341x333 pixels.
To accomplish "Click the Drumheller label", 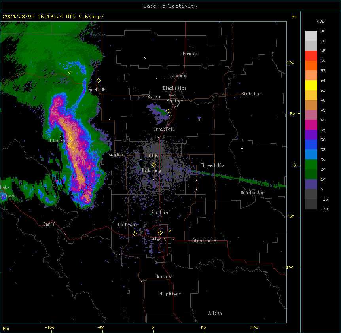I will click(x=252, y=193).
